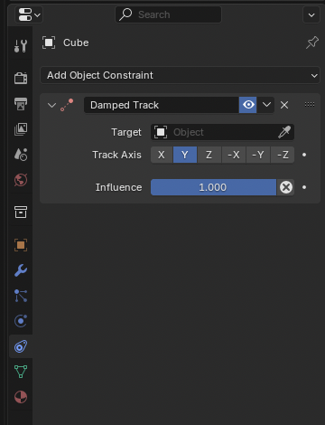Set Track Axis to -Z
The width and height of the screenshot is (325, 425).
pyautogui.click(x=283, y=155)
